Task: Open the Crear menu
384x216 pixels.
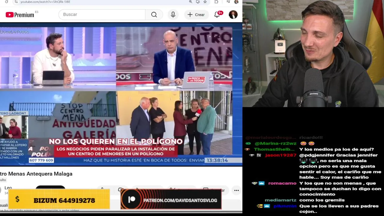Action: click(x=196, y=14)
